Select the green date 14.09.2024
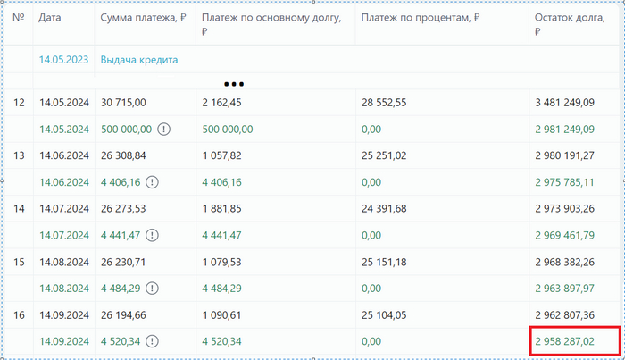Image resolution: width=625 pixels, height=360 pixels. (64, 341)
